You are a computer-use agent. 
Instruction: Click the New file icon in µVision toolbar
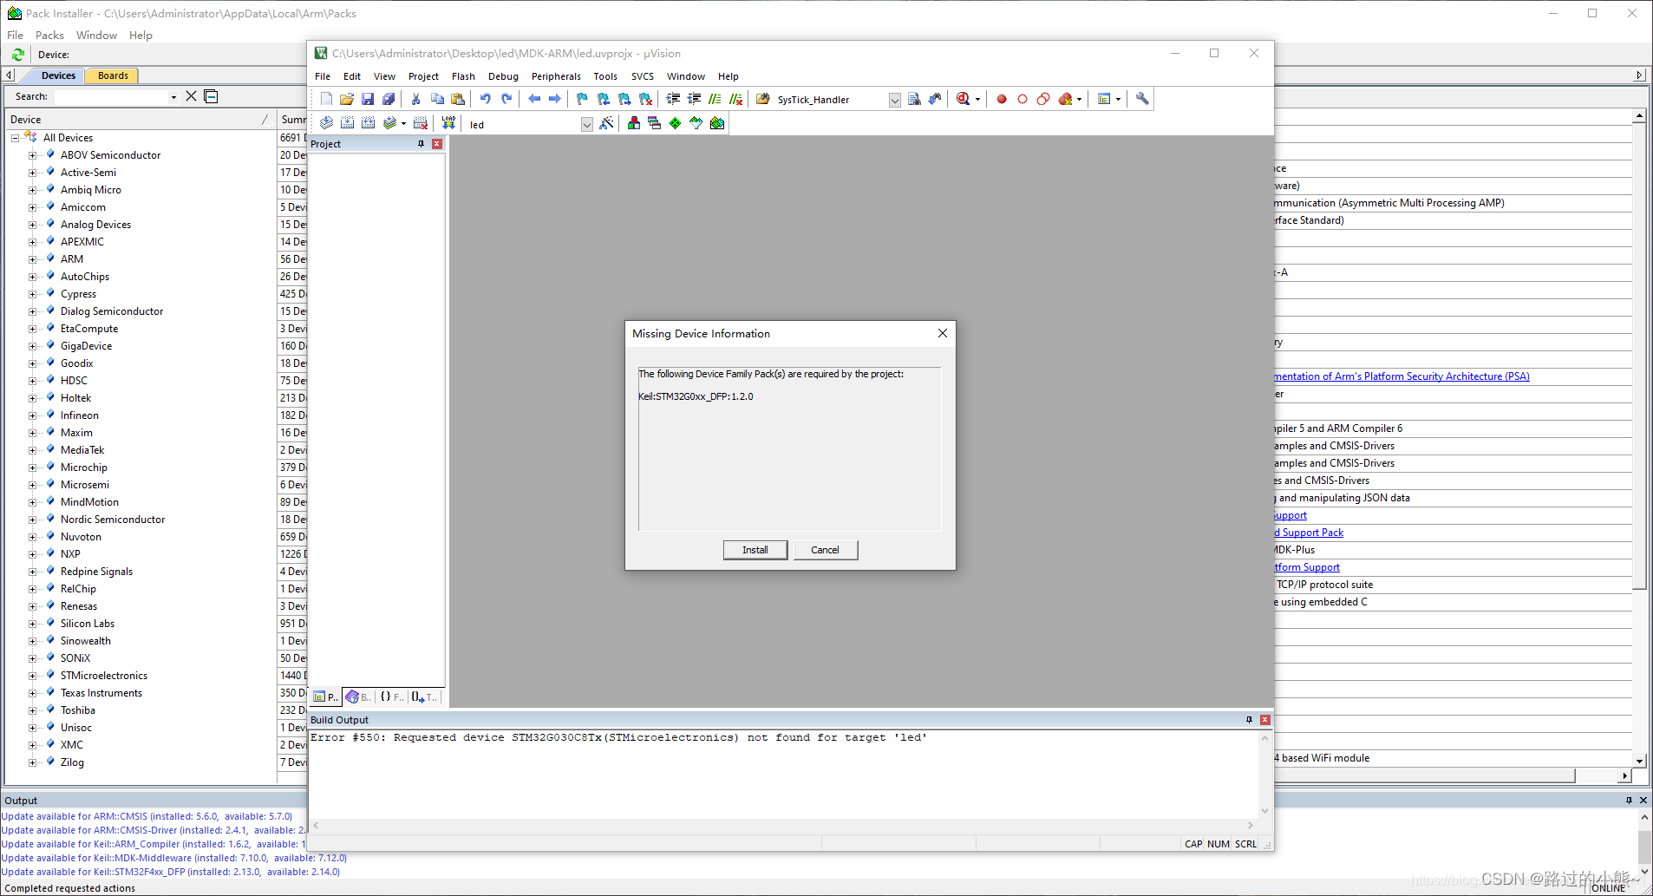(326, 99)
